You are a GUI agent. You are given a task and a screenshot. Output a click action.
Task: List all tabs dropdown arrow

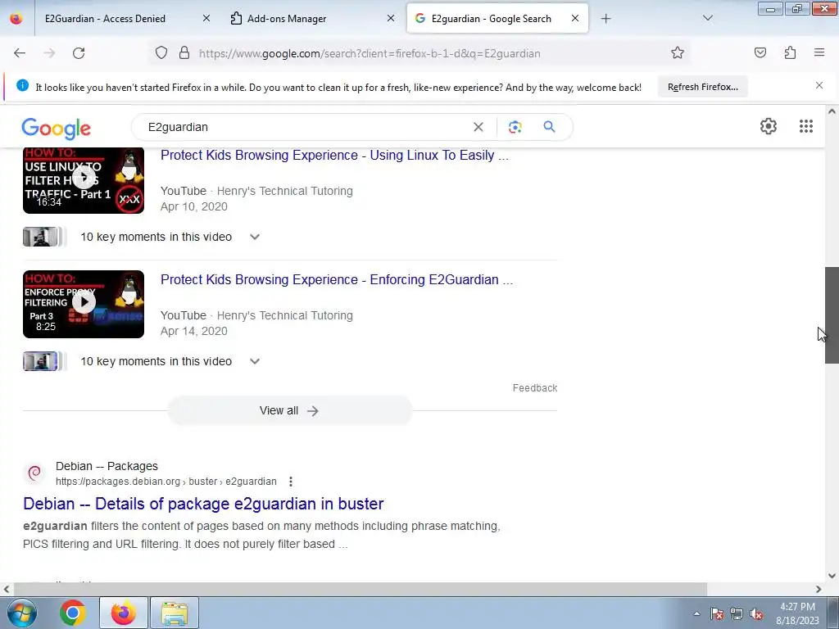(708, 19)
